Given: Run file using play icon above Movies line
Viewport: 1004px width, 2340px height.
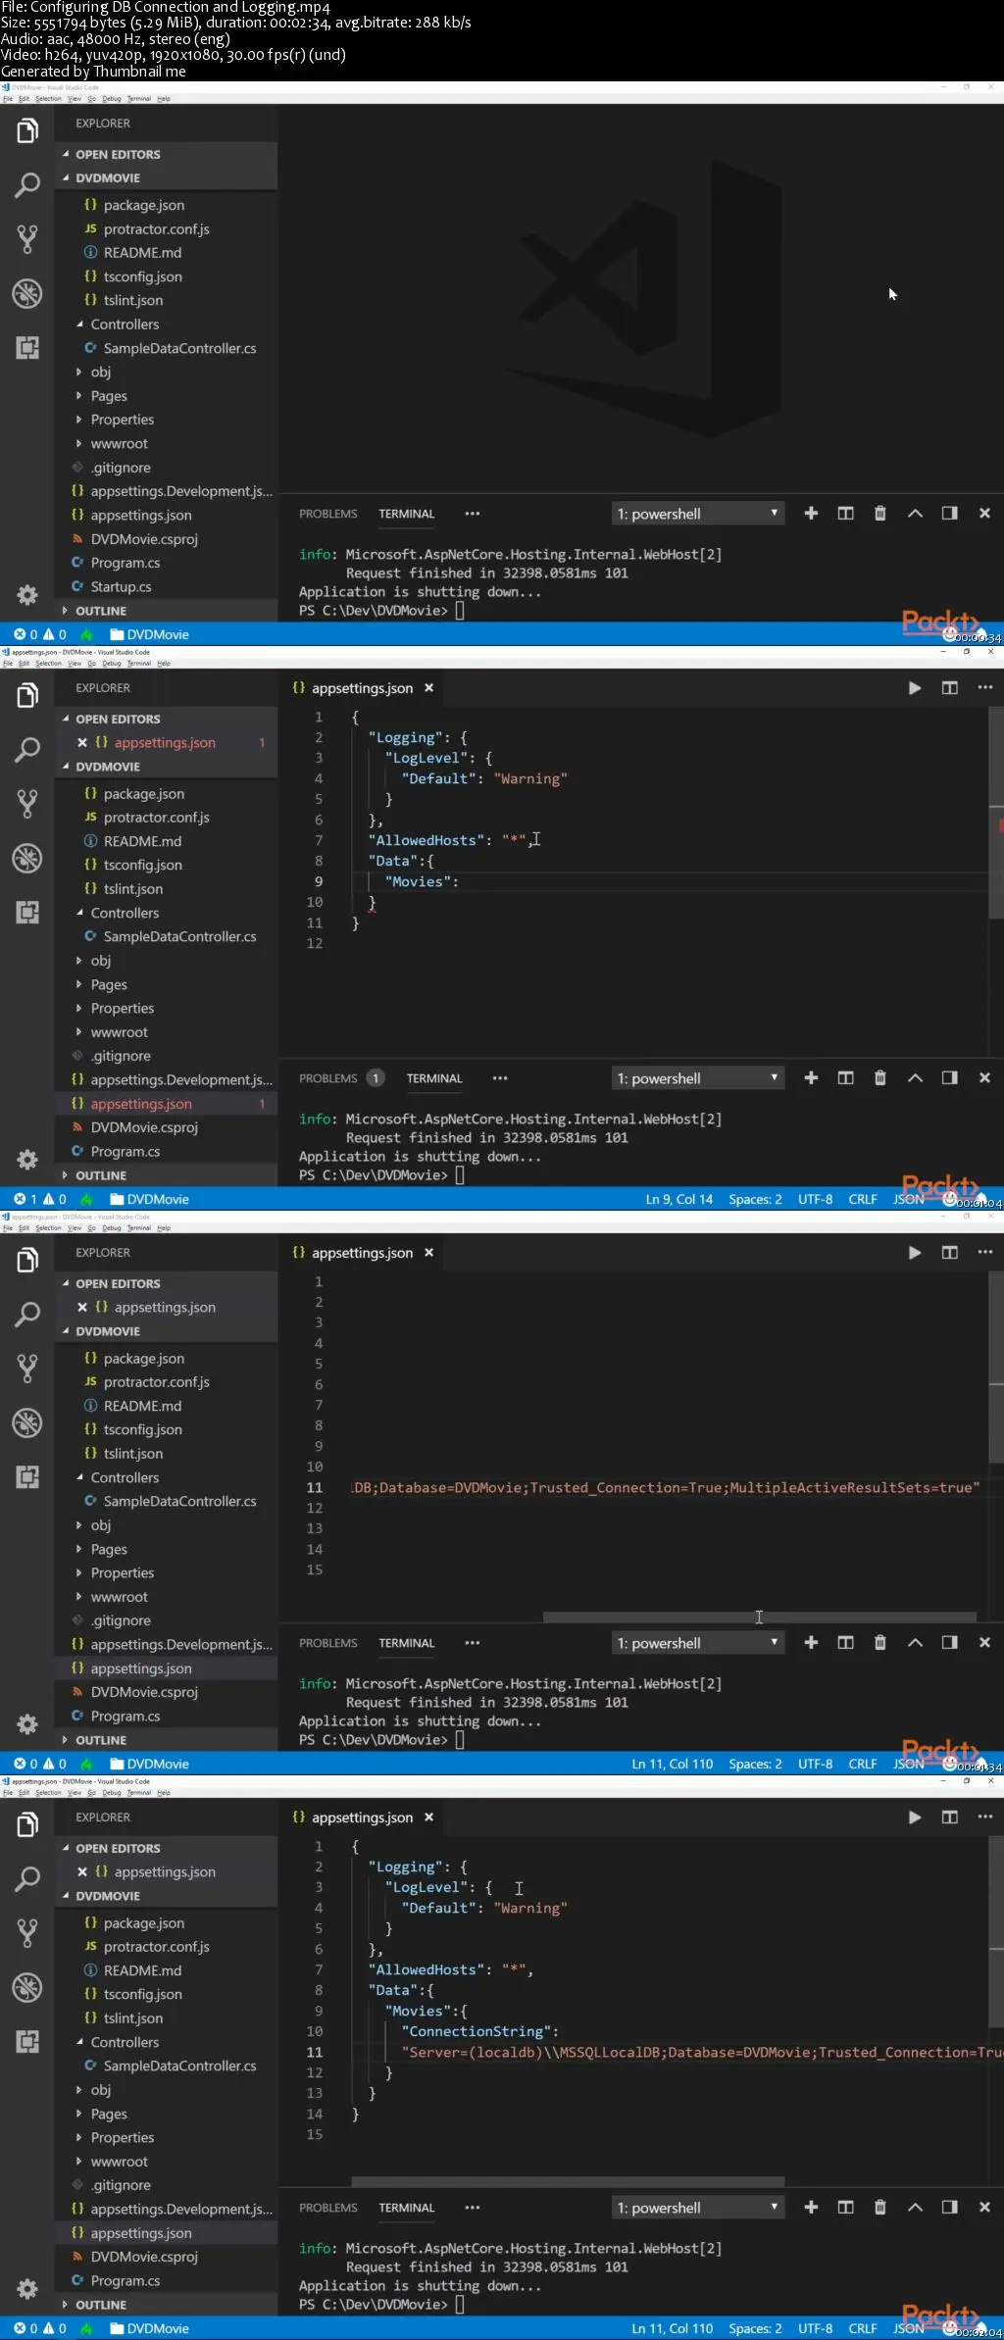Looking at the screenshot, I should pyautogui.click(x=914, y=688).
